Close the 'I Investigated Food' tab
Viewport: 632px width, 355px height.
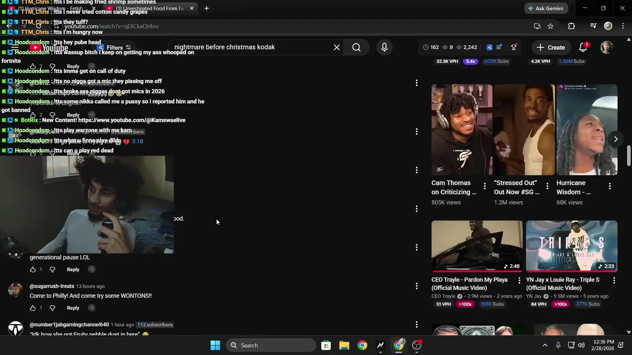tap(192, 8)
